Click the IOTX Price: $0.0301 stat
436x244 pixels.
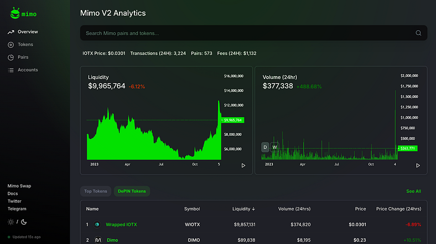[x=103, y=53]
